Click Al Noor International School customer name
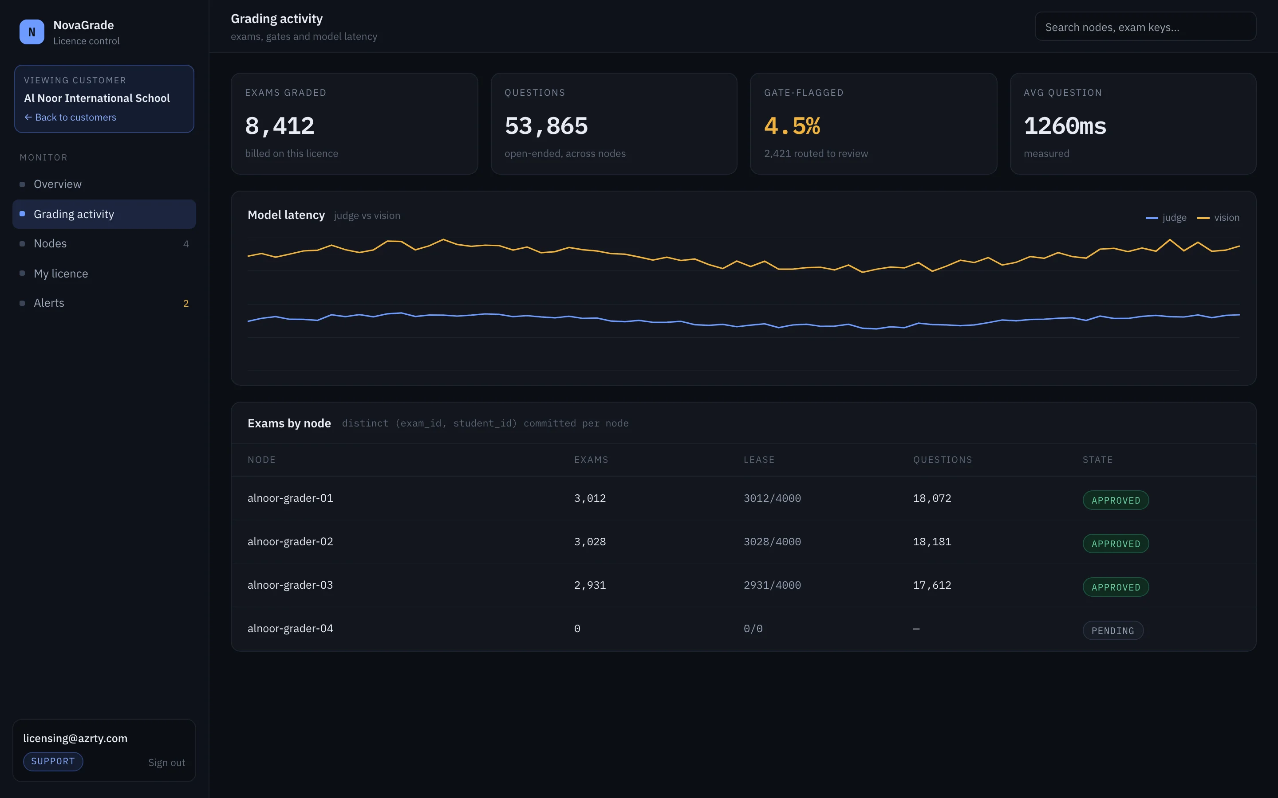1278x798 pixels. pos(97,98)
